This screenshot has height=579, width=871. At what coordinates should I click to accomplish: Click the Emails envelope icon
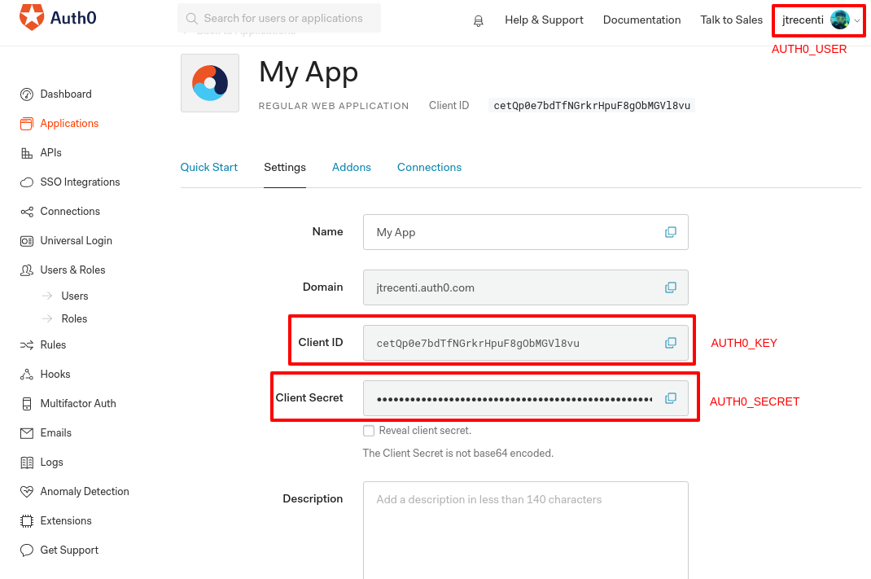pyautogui.click(x=27, y=433)
